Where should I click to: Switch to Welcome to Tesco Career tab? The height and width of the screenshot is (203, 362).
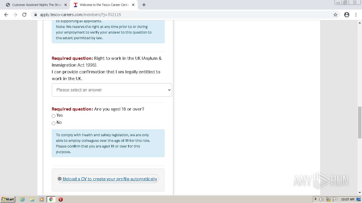(x=104, y=5)
